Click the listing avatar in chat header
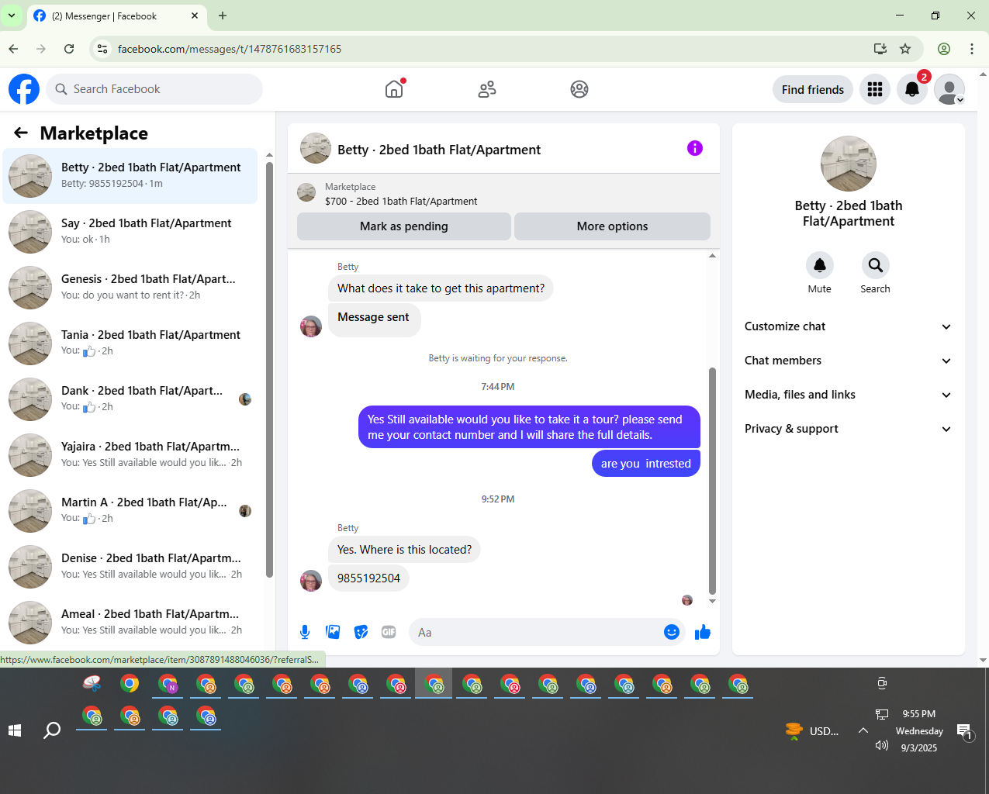Image resolution: width=989 pixels, height=794 pixels. pyautogui.click(x=316, y=148)
